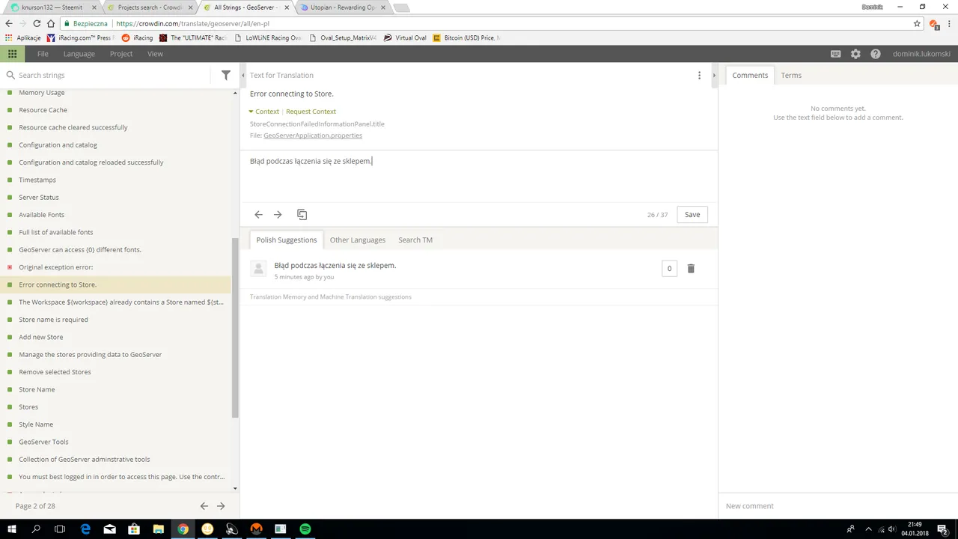Image resolution: width=958 pixels, height=539 pixels.
Task: Collapse right comments panel arrow
Action: [x=714, y=75]
